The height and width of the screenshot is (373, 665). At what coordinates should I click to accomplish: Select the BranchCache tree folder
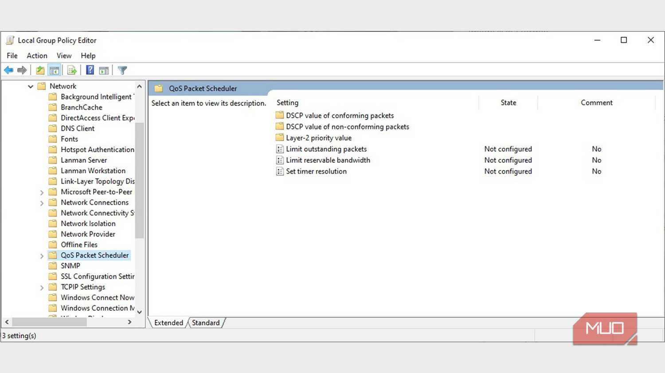(75, 108)
